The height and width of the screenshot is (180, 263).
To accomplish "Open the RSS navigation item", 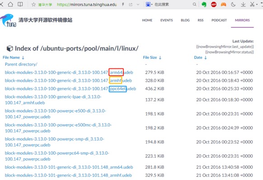I will [x=201, y=20].
